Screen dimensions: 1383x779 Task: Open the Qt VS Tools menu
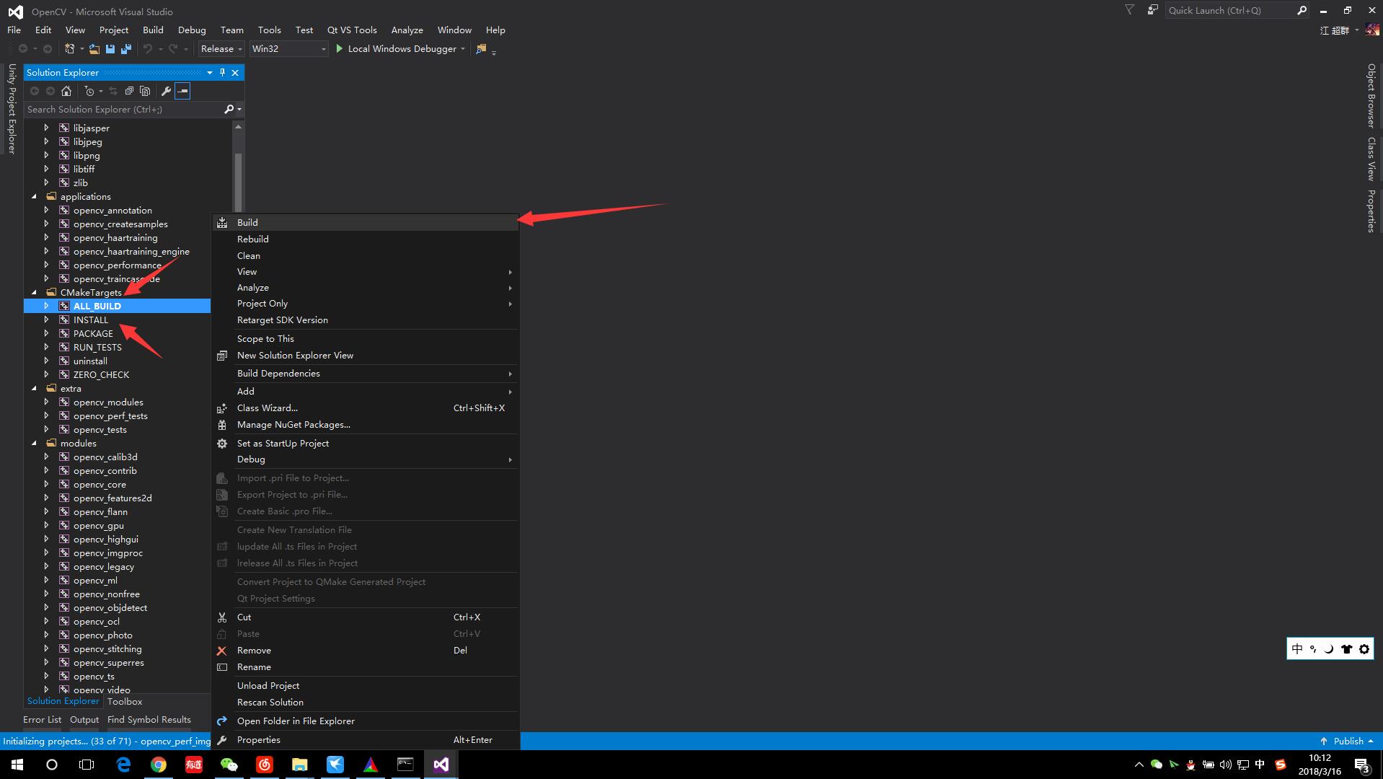click(352, 30)
